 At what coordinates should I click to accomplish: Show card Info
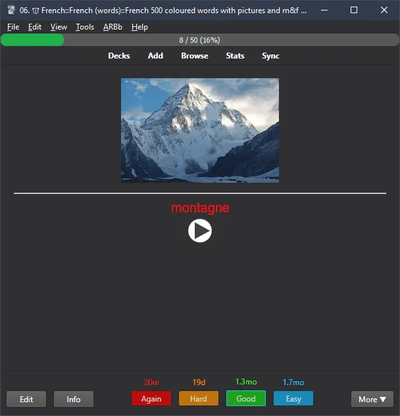coord(74,399)
